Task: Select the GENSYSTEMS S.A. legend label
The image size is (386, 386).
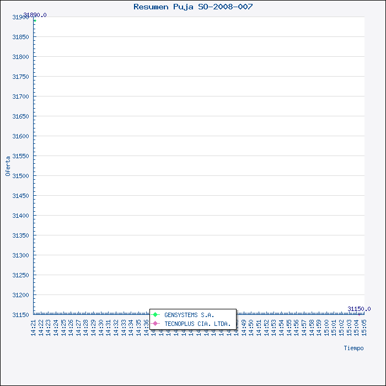Action: coord(189,315)
